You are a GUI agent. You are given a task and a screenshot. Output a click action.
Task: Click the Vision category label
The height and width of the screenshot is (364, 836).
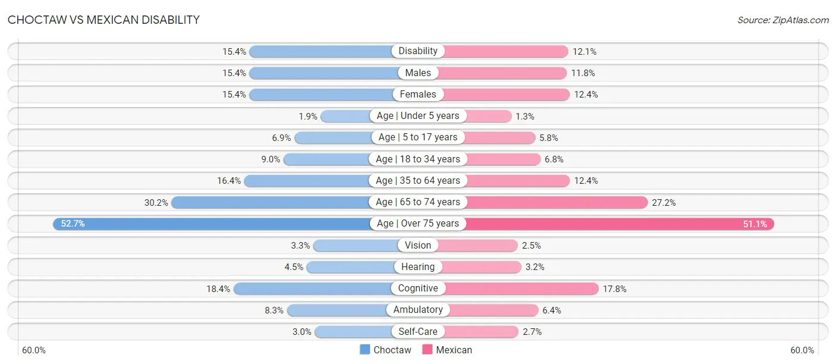coord(418,245)
